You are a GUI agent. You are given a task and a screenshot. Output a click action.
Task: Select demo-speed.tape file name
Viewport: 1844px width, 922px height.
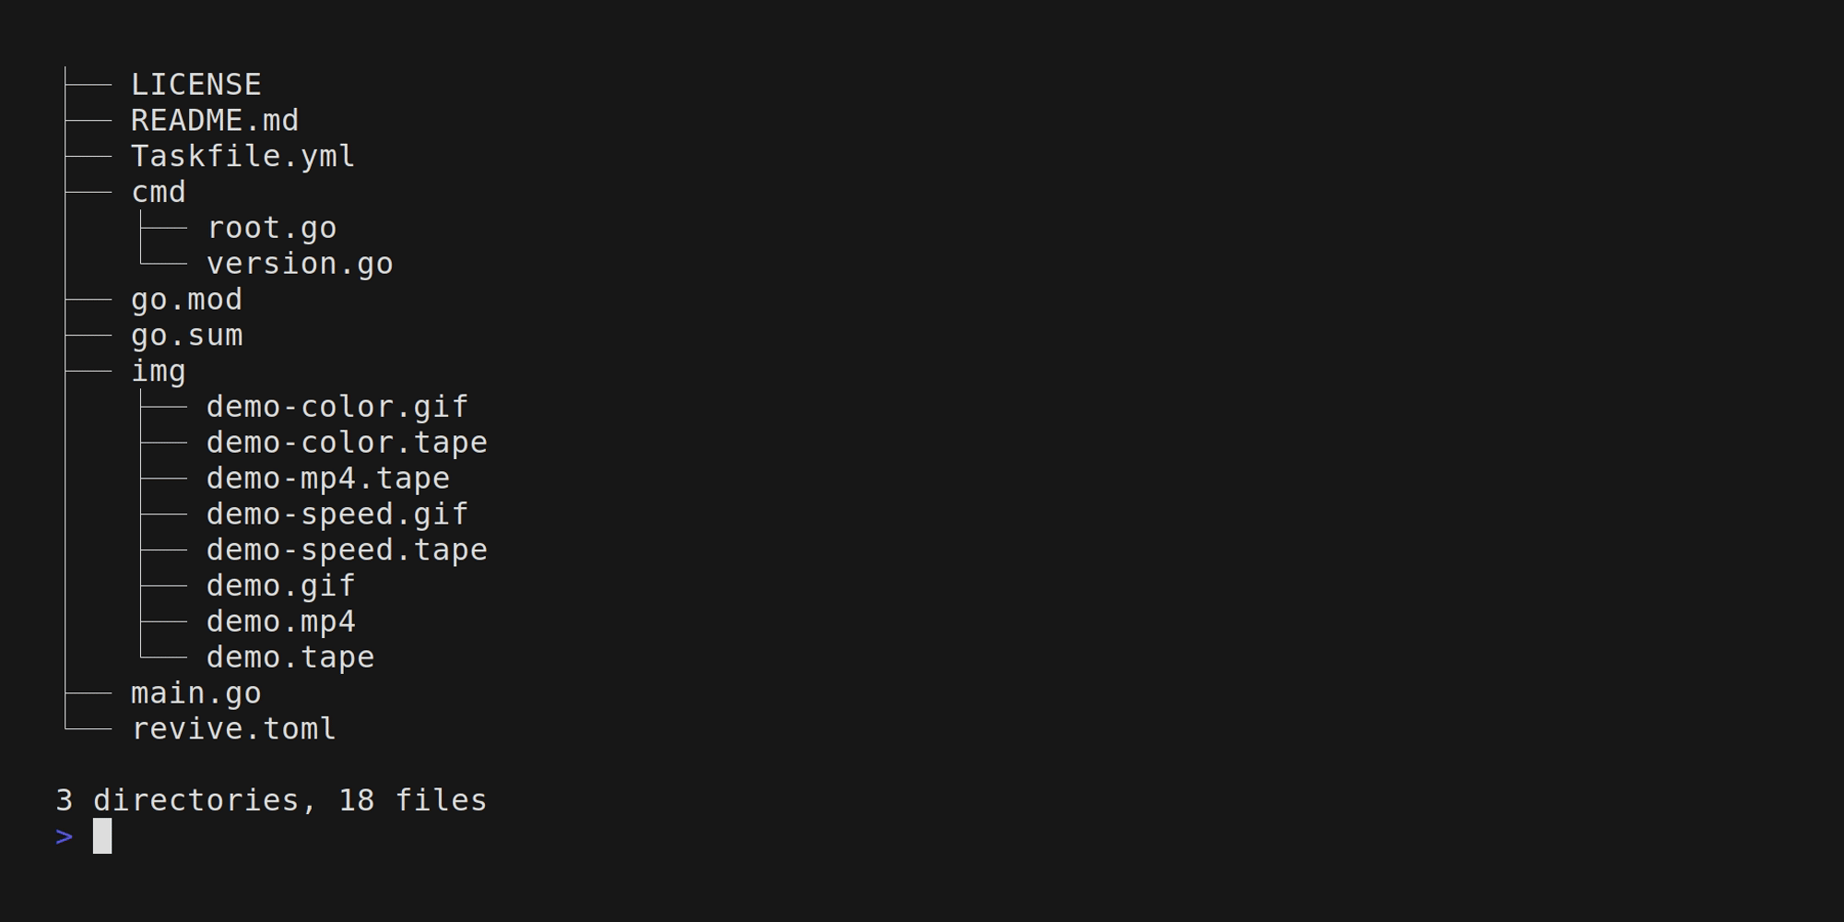[x=347, y=550]
